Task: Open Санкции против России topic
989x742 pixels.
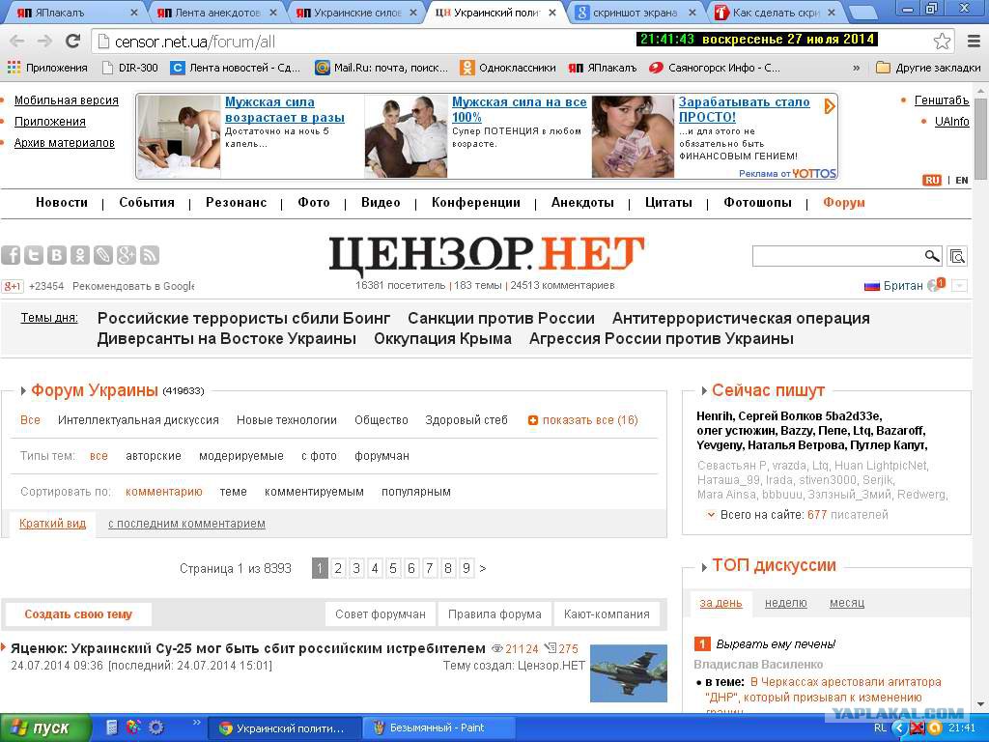Action: coord(501,318)
